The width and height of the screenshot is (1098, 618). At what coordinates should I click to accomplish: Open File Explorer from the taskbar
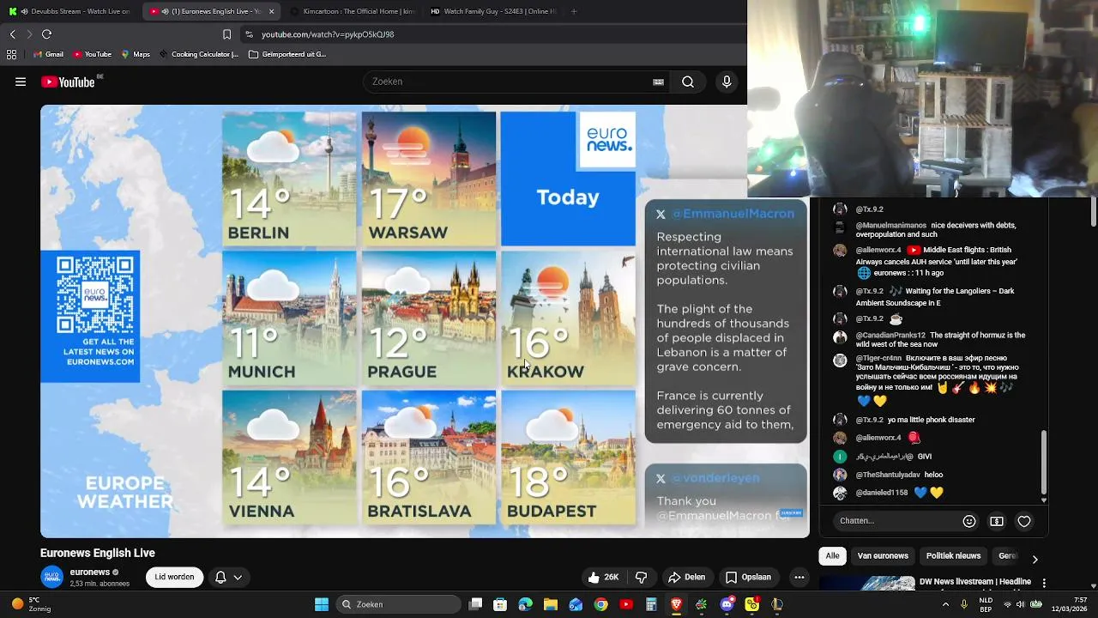551,604
